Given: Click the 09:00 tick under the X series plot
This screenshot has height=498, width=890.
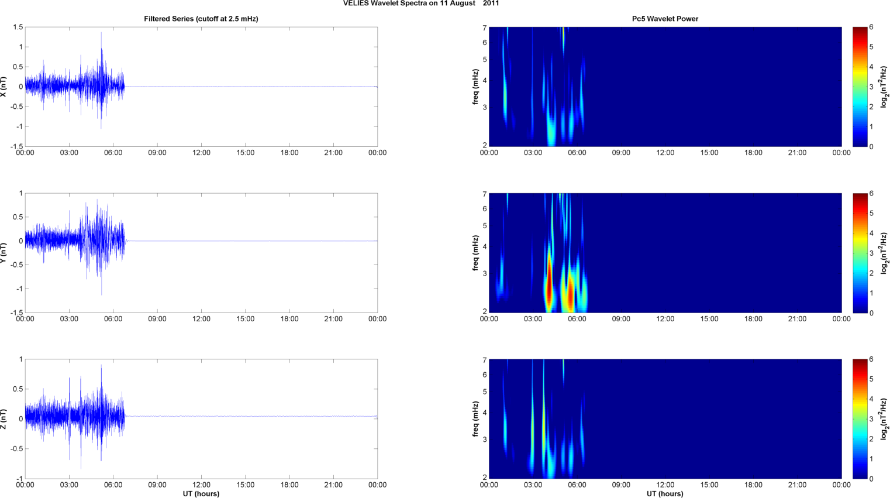Looking at the screenshot, I should 157,153.
